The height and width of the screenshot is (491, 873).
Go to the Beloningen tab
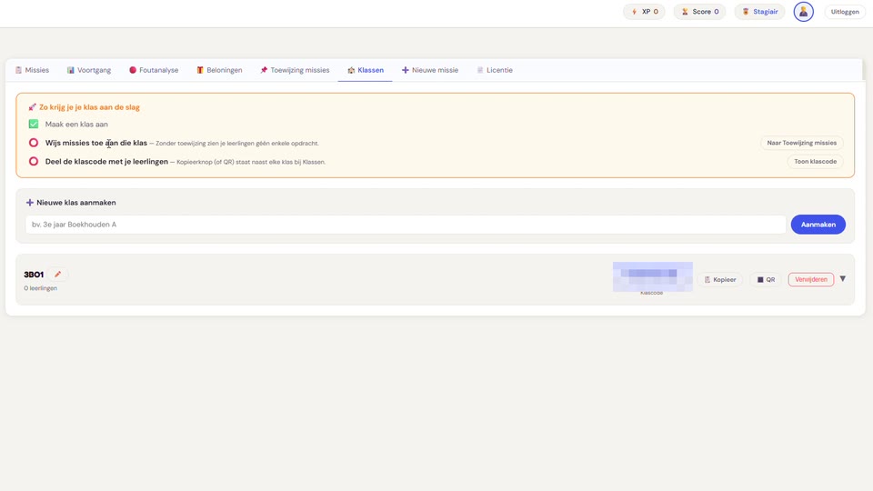(219, 70)
